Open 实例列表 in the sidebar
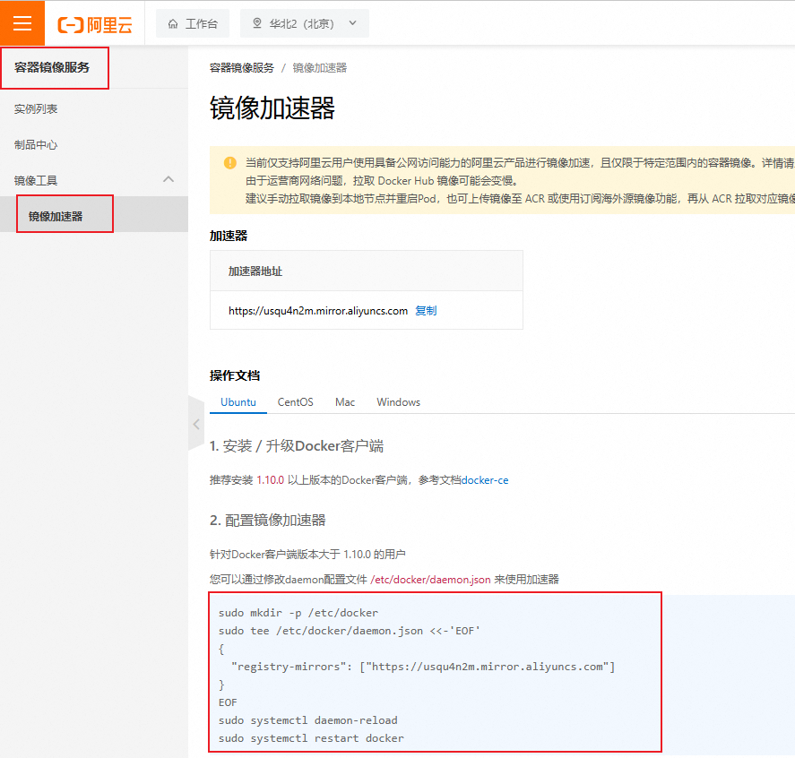Viewport: 795px width, 758px height. click(x=36, y=109)
